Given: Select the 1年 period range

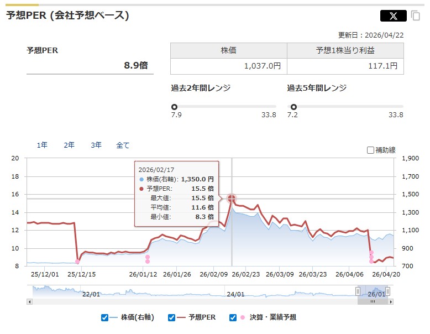Looking at the screenshot, I should (42, 145).
